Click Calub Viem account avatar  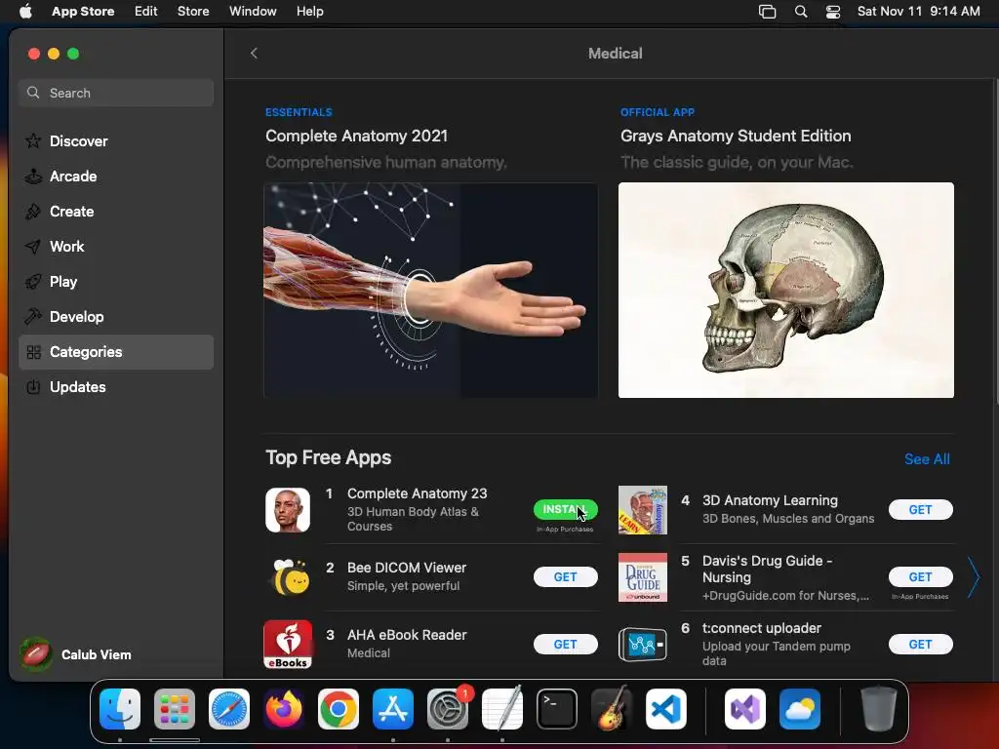[x=36, y=654]
